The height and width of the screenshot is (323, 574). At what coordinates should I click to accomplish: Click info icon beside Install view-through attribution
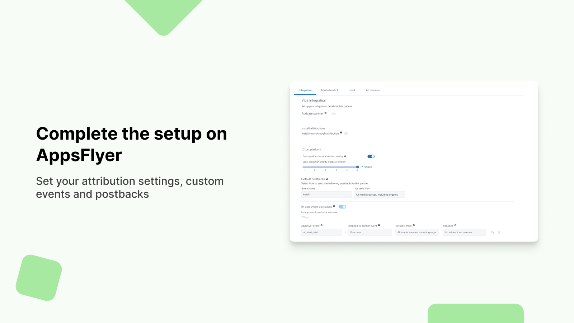(x=341, y=133)
